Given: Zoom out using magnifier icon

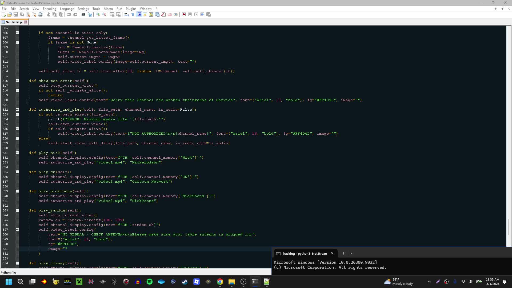Looking at the screenshot, I should pyautogui.click(x=104, y=14).
